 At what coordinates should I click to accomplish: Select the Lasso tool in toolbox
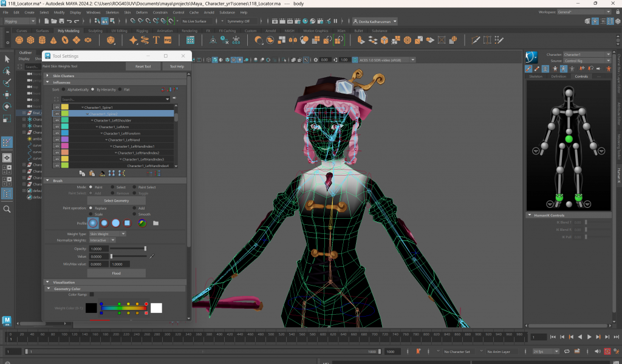[x=7, y=71]
